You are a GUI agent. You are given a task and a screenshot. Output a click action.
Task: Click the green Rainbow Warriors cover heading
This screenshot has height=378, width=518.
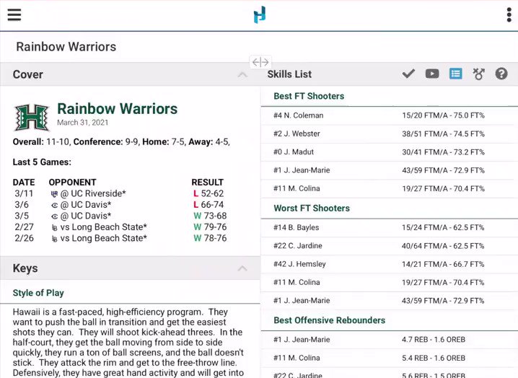click(118, 109)
